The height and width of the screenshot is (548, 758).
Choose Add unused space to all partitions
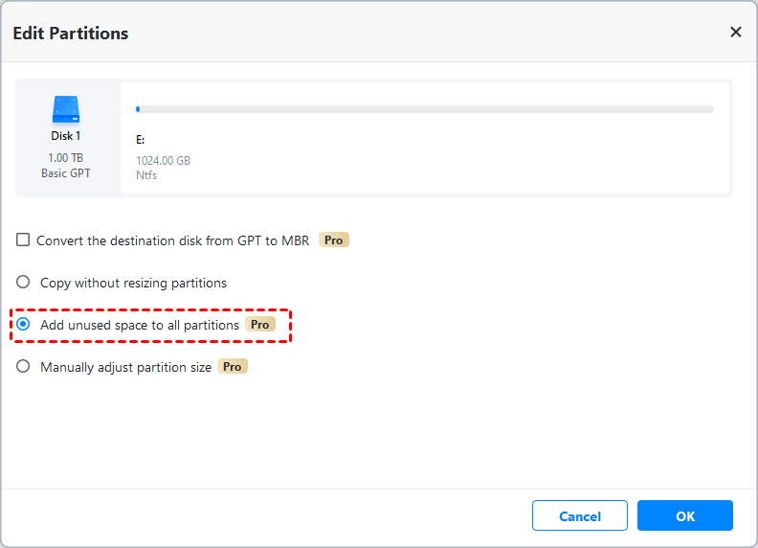coord(23,325)
